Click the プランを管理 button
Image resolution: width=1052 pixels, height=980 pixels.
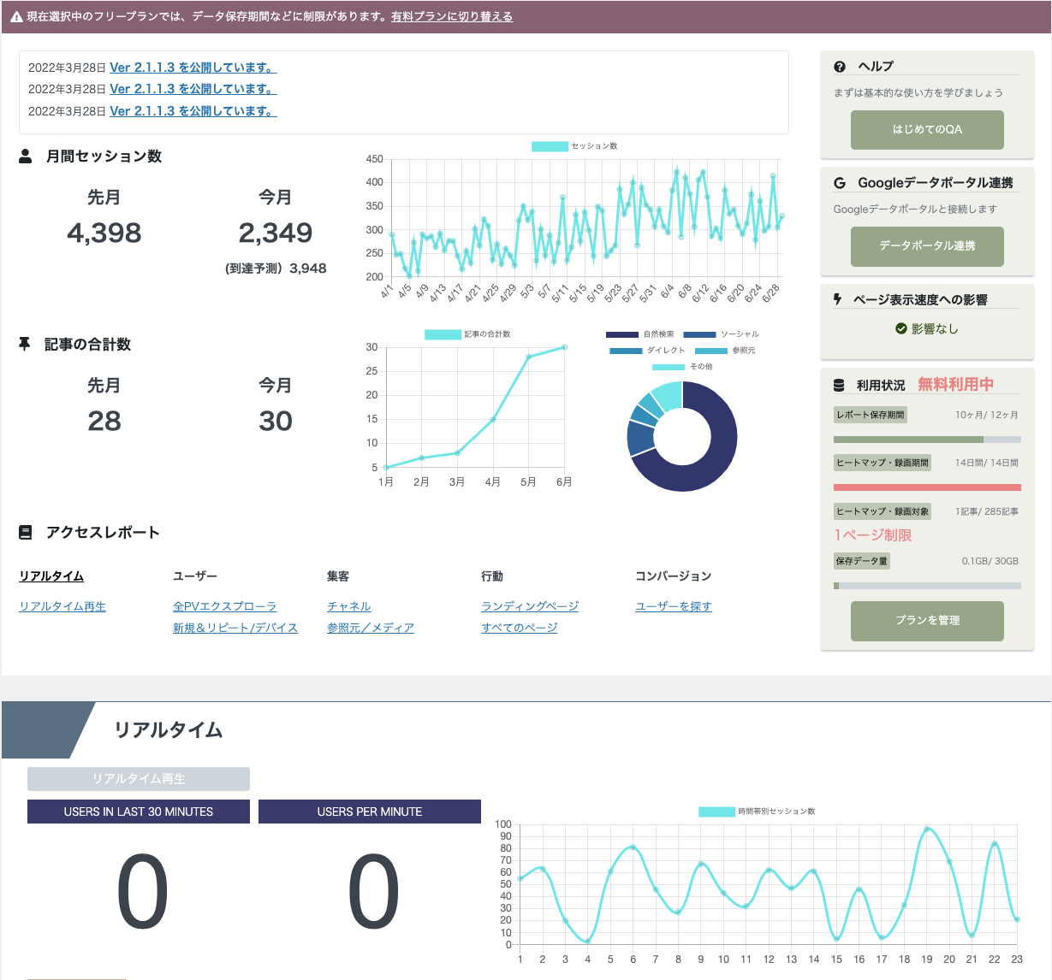(x=927, y=621)
